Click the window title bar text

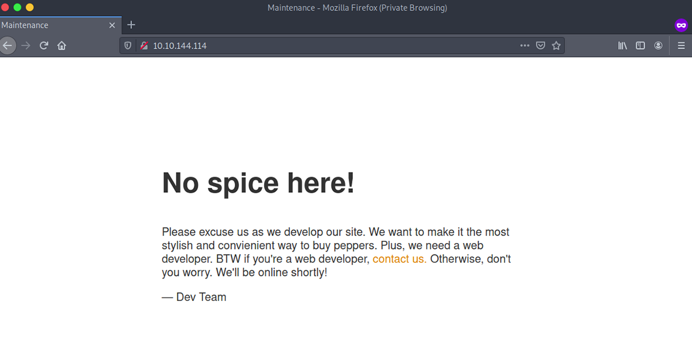[x=358, y=8]
